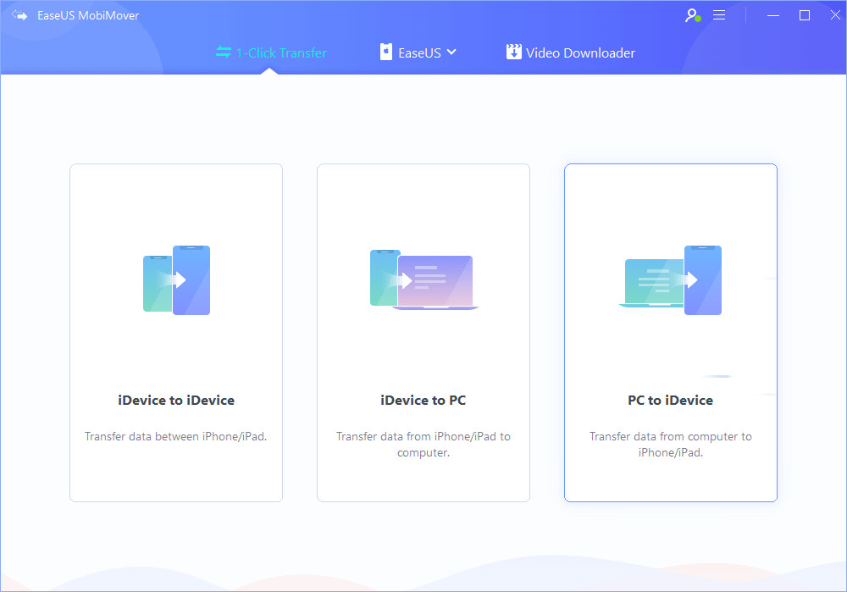Expand the EaseUS device dropdown chevron

click(x=451, y=53)
